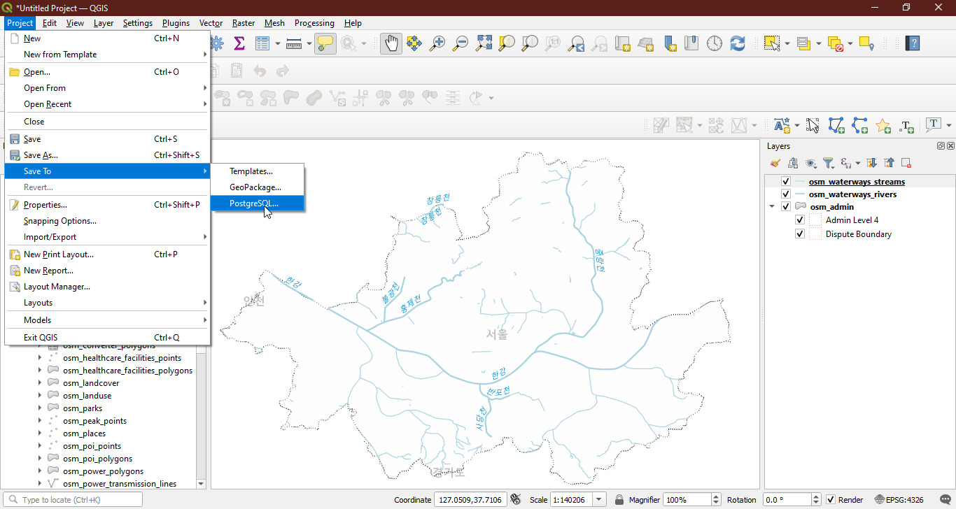Image resolution: width=956 pixels, height=509 pixels.
Task: Open the Raster menu in menu bar
Action: coord(244,23)
